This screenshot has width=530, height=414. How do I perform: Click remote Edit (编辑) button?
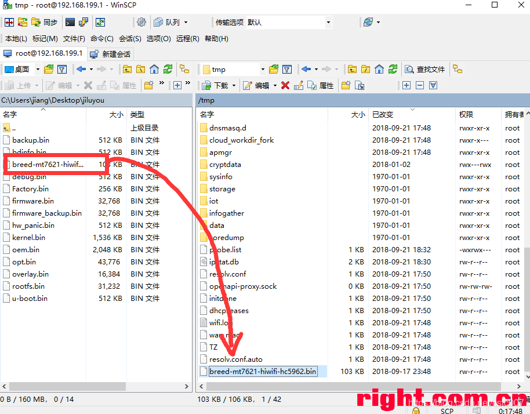pyautogui.click(x=256, y=85)
